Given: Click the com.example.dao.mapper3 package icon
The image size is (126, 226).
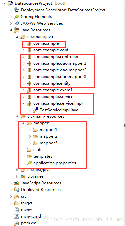Looking at the screenshot, I should [x=29, y=77].
